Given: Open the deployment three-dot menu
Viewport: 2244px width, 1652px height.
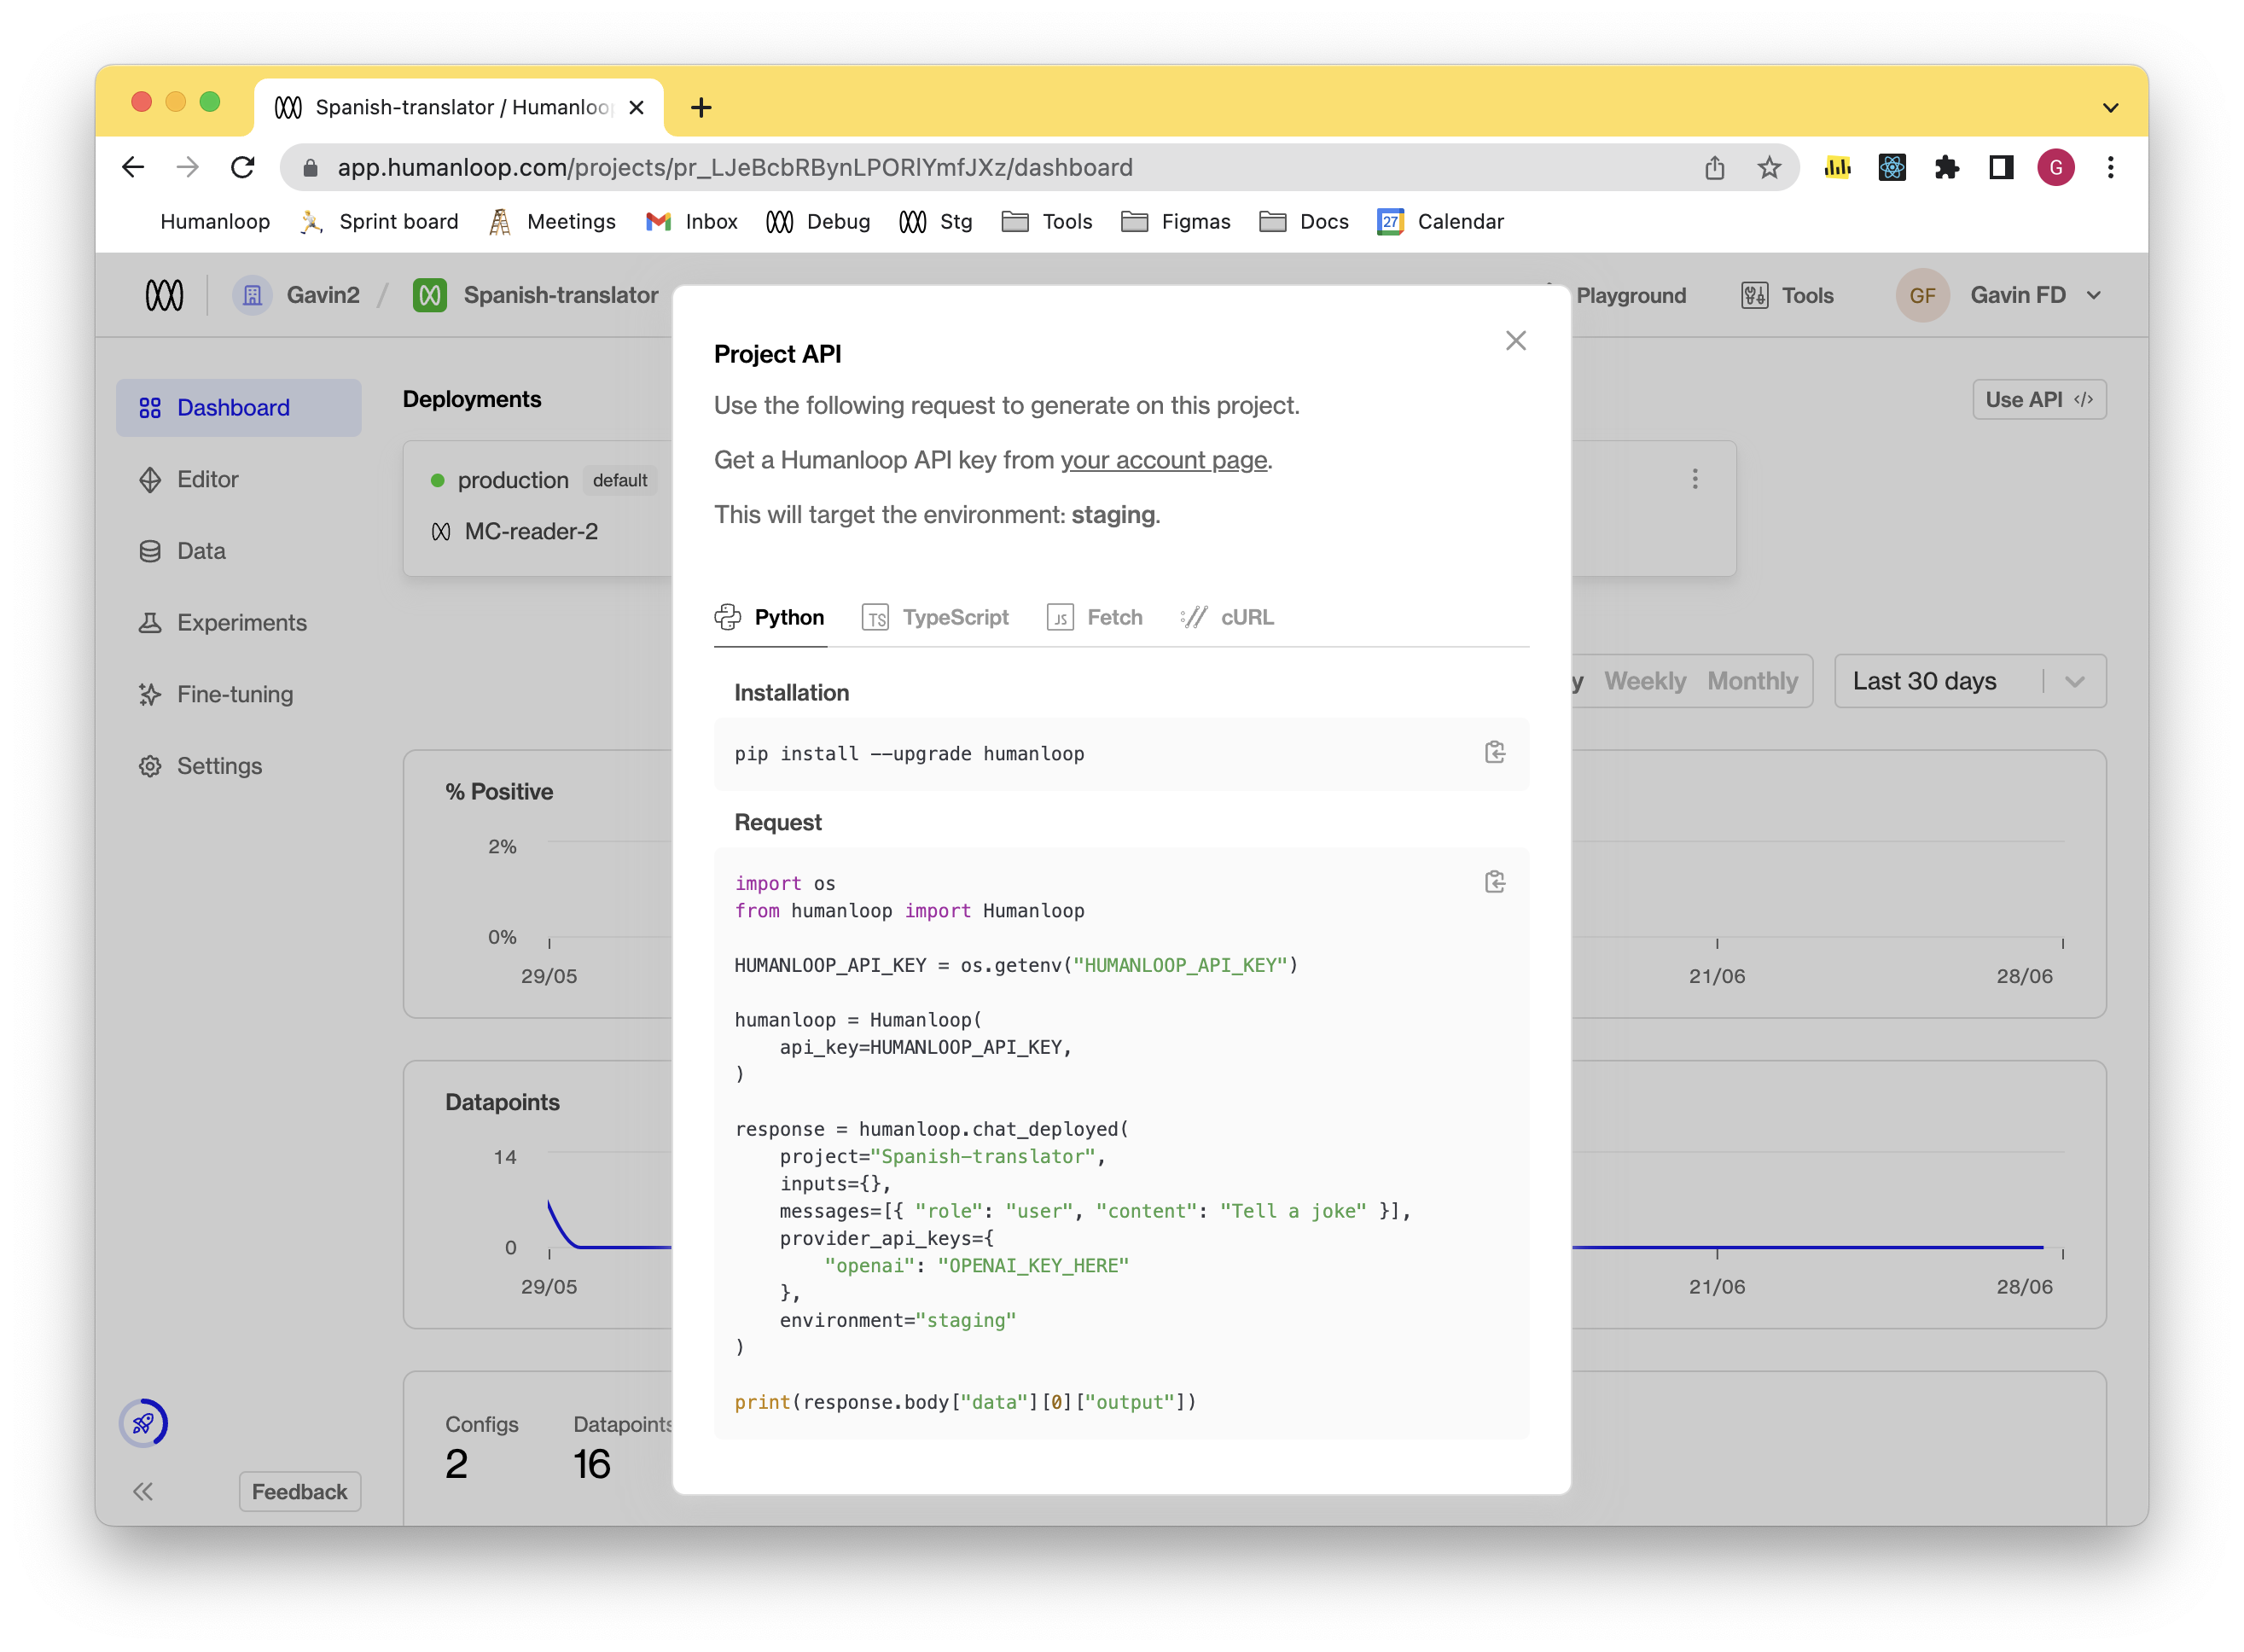Looking at the screenshot, I should click(1696, 479).
